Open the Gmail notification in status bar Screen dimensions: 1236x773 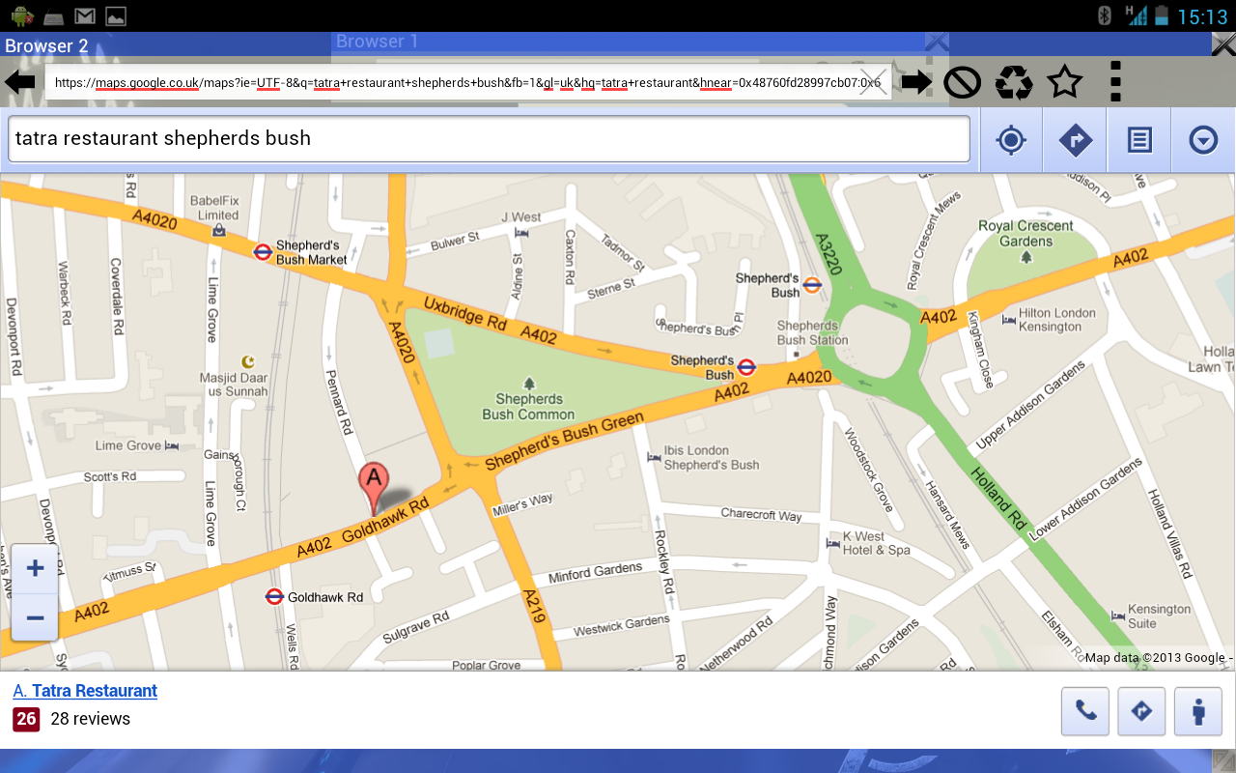pyautogui.click(x=85, y=15)
